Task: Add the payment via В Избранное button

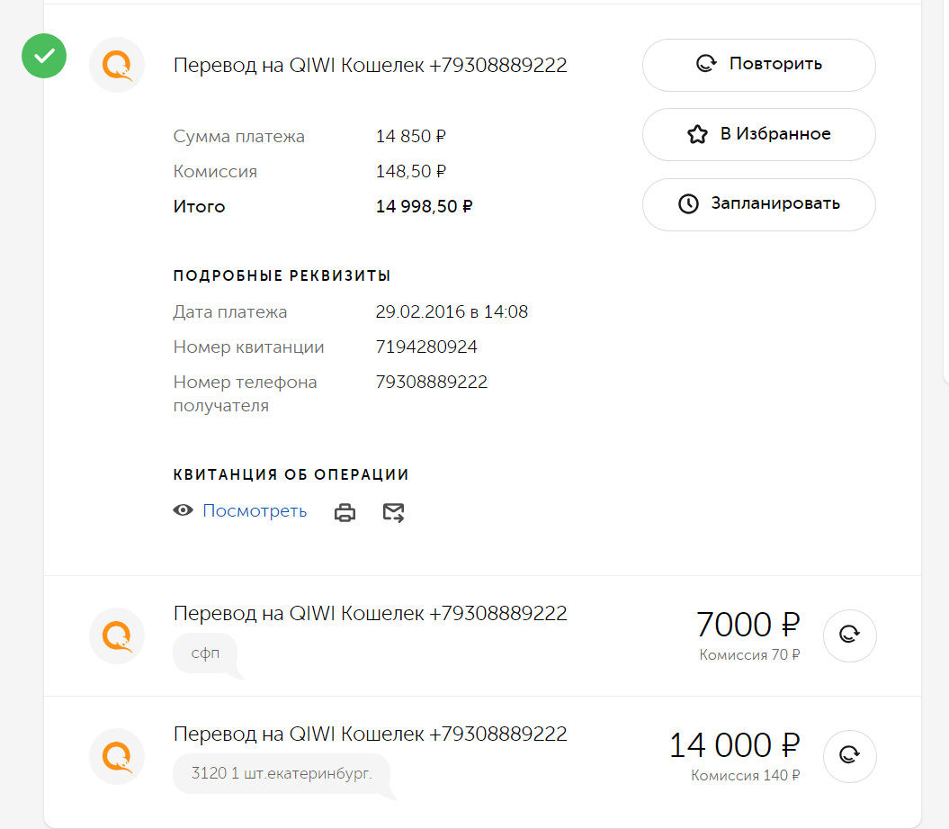Action: pyautogui.click(x=759, y=134)
